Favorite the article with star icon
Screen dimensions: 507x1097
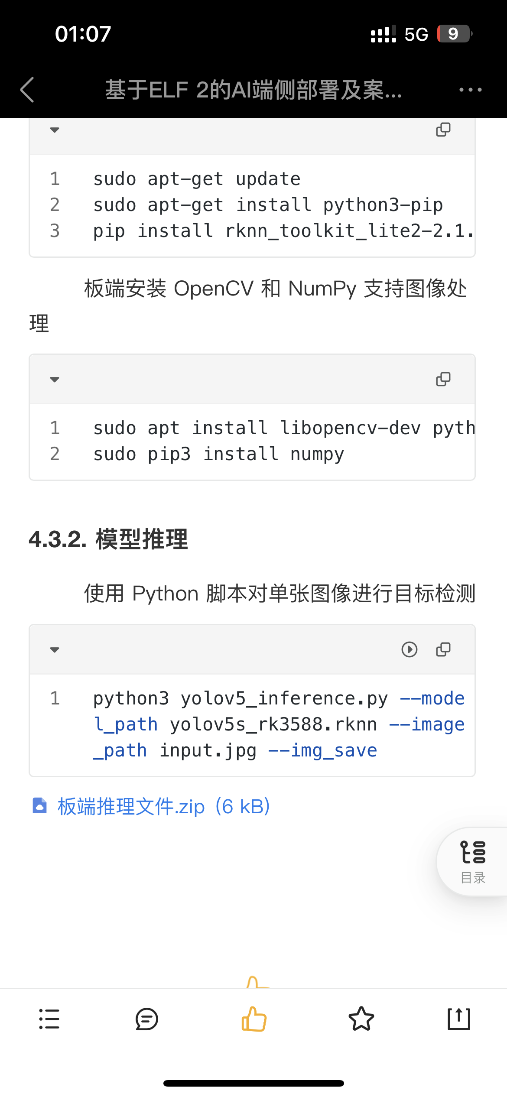(x=361, y=1019)
